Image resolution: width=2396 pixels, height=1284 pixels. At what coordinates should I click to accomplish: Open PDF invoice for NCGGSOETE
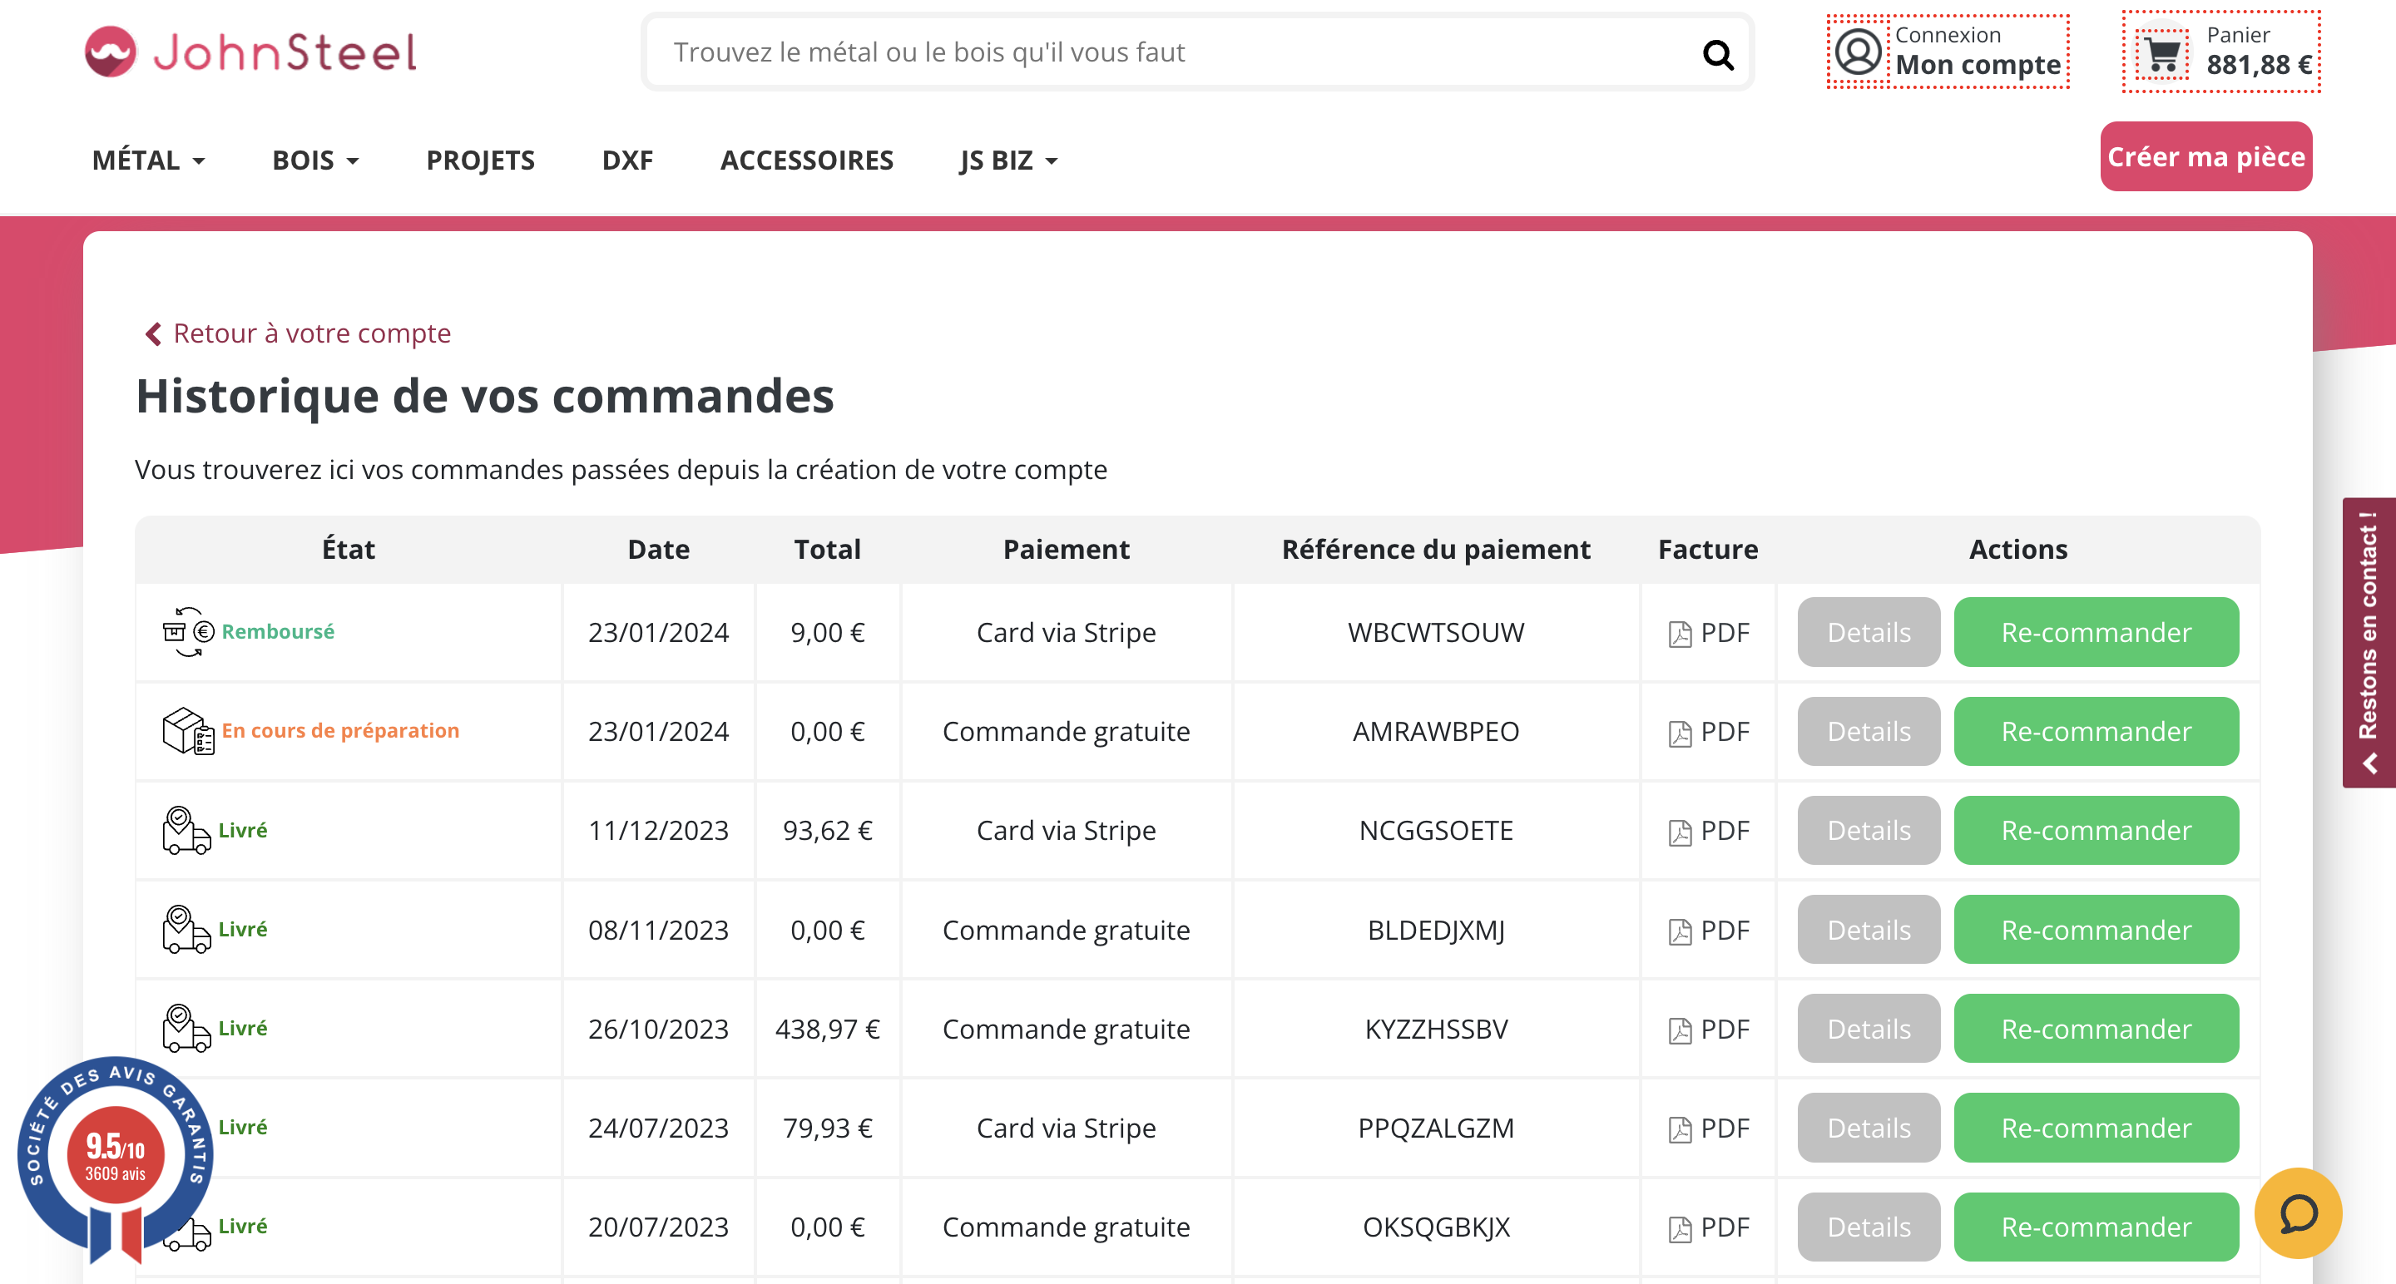click(x=1709, y=830)
